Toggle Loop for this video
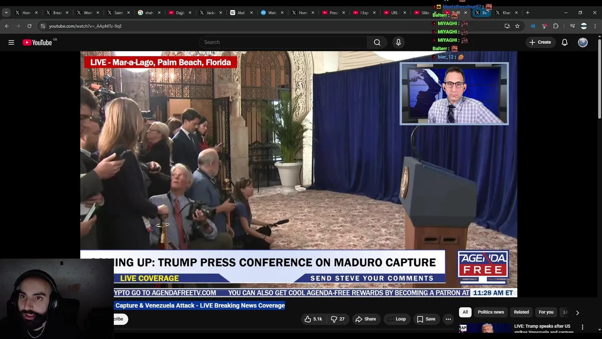Image resolution: width=602 pixels, height=339 pixels. [396, 319]
